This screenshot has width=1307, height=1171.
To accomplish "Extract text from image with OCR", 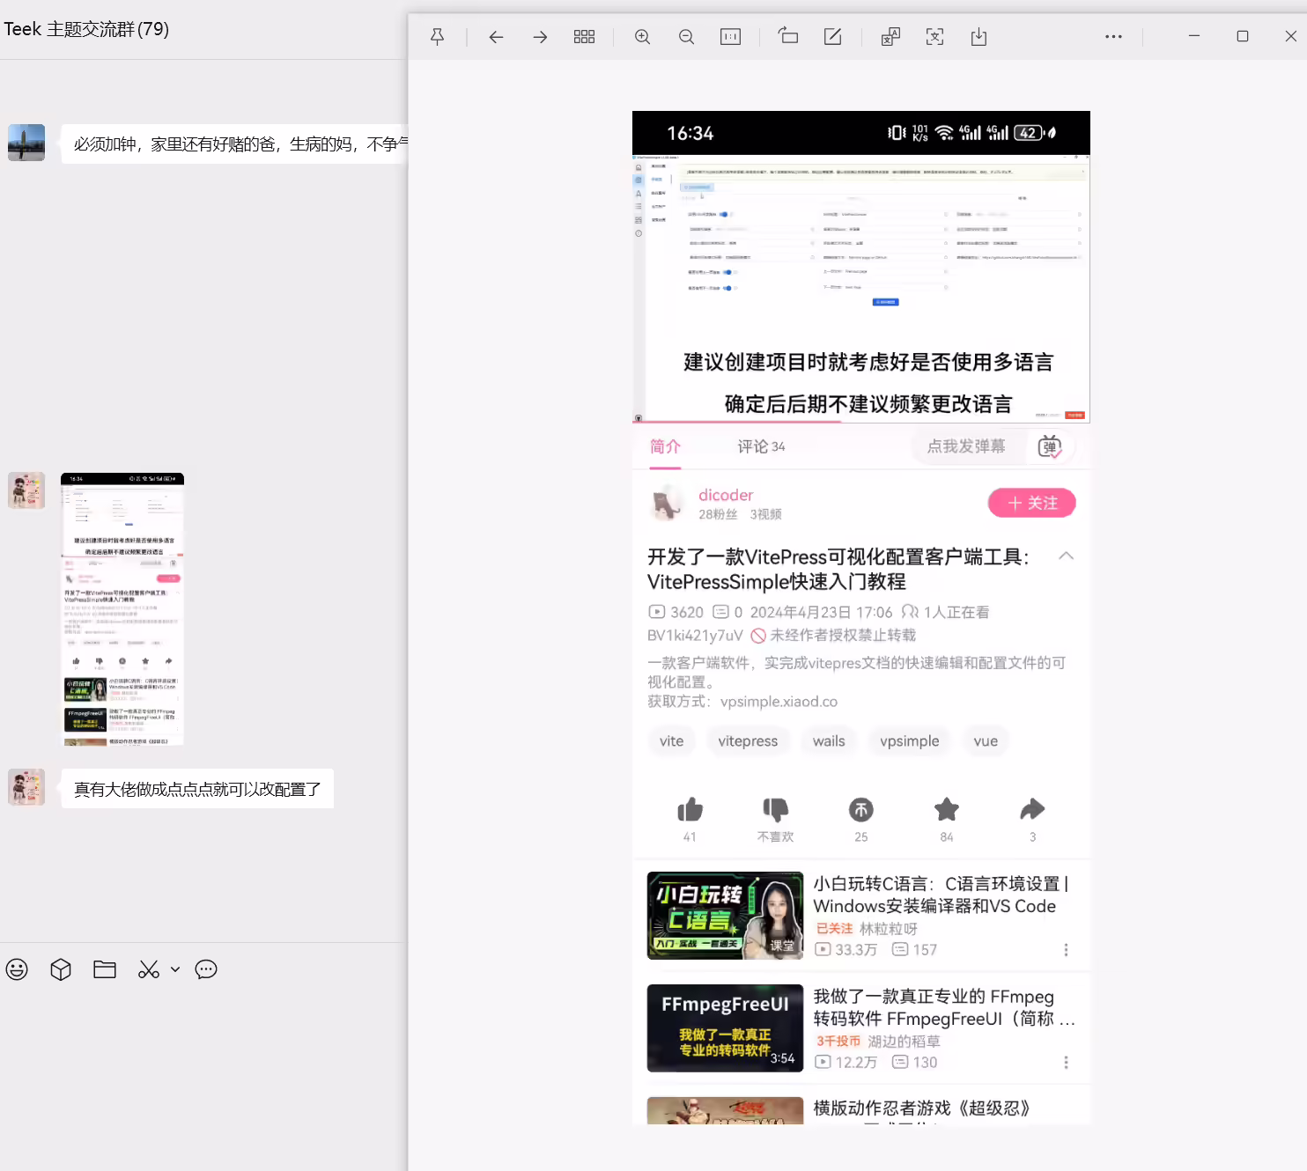I will point(934,37).
